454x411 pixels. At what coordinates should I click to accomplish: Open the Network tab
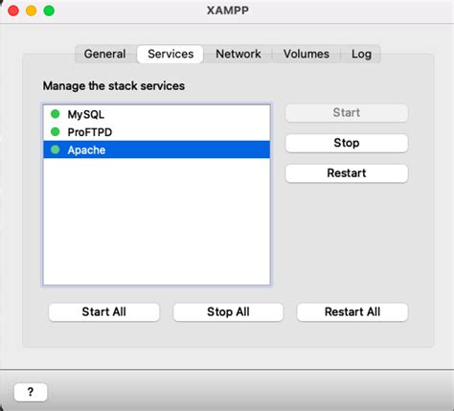(x=238, y=54)
